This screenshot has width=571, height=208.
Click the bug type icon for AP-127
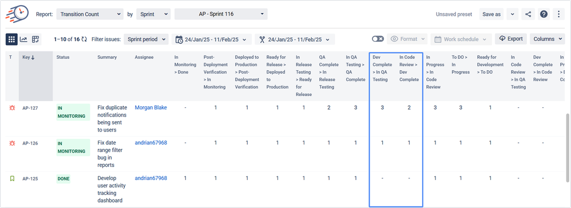(x=12, y=107)
